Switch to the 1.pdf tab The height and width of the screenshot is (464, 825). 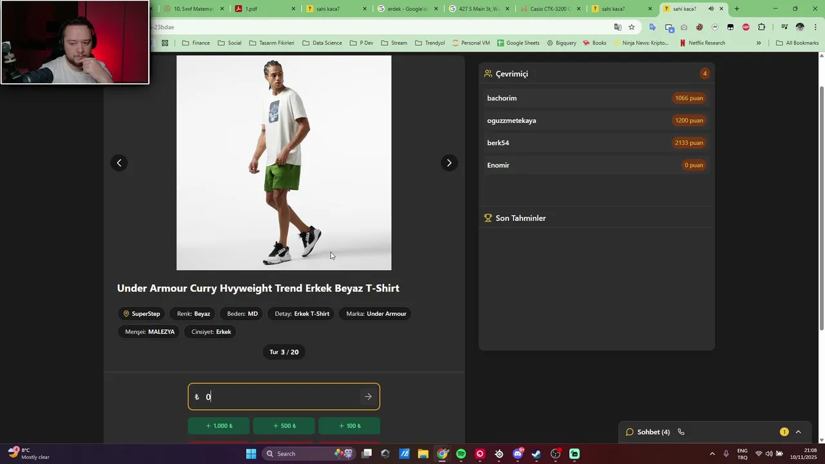(x=264, y=9)
